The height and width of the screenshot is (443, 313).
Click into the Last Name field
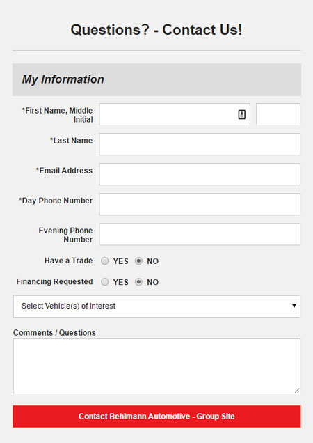[200, 144]
